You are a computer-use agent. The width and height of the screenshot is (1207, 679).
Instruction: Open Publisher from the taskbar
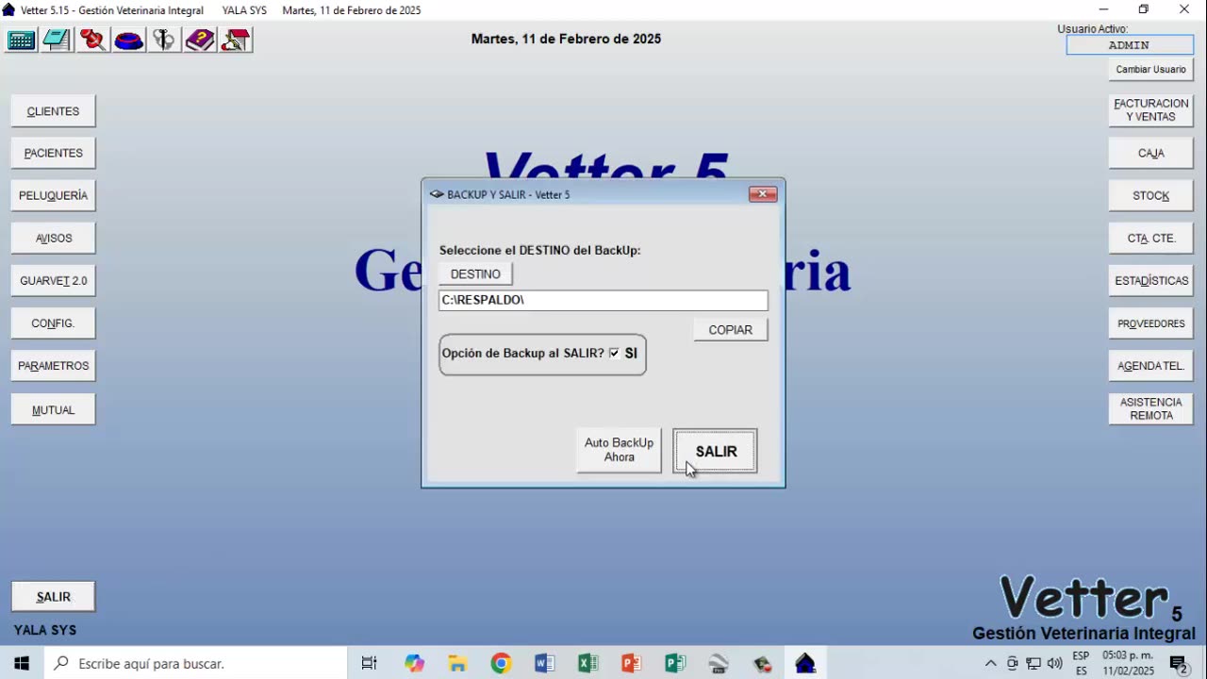674,664
